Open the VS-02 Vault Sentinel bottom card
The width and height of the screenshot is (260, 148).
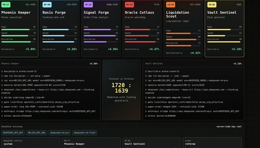152,143
